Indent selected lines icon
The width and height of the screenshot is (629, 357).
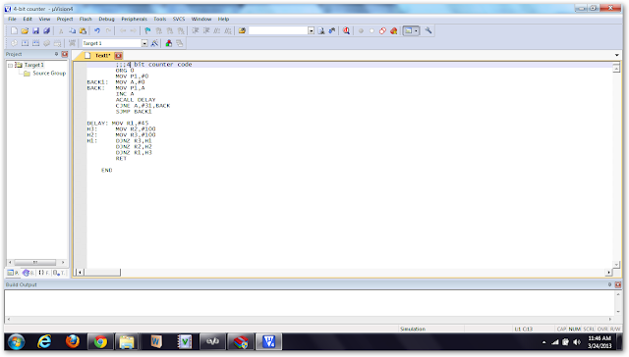[196, 30]
